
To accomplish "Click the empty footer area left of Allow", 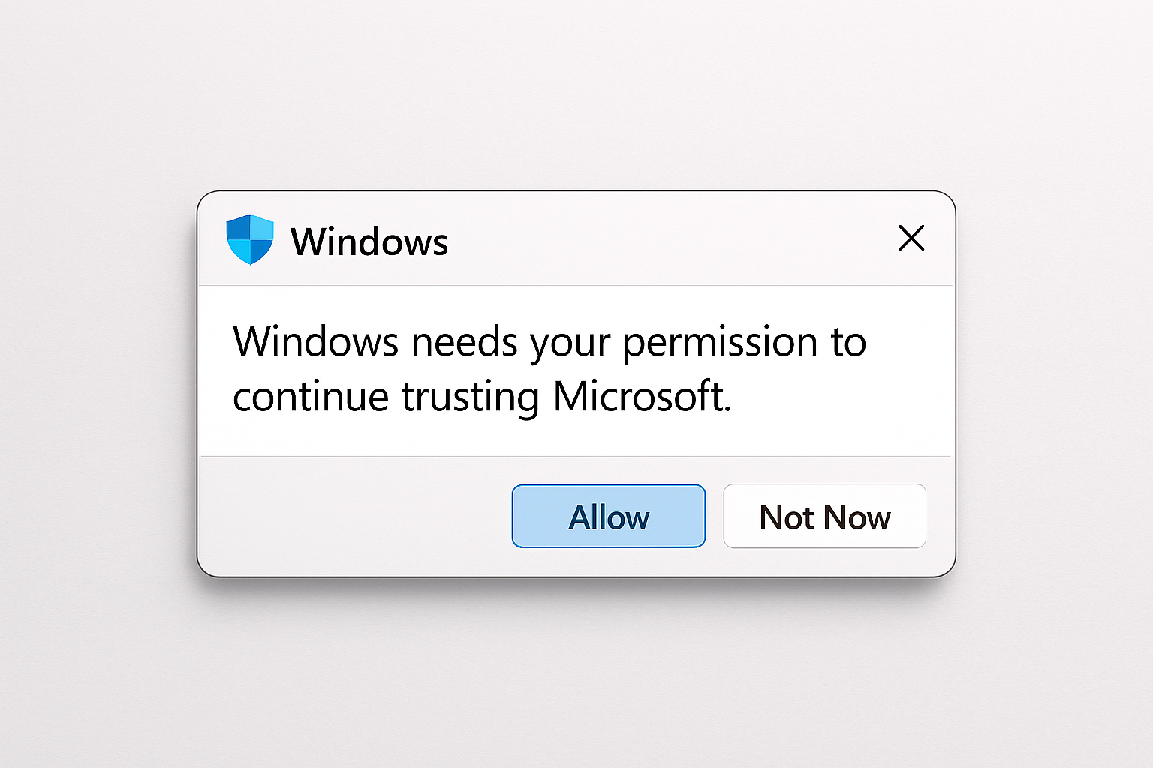I will (x=353, y=517).
